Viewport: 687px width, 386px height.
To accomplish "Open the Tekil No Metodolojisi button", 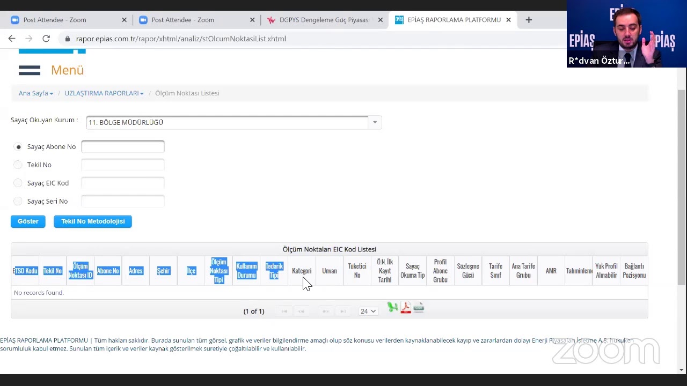I will pyautogui.click(x=93, y=221).
